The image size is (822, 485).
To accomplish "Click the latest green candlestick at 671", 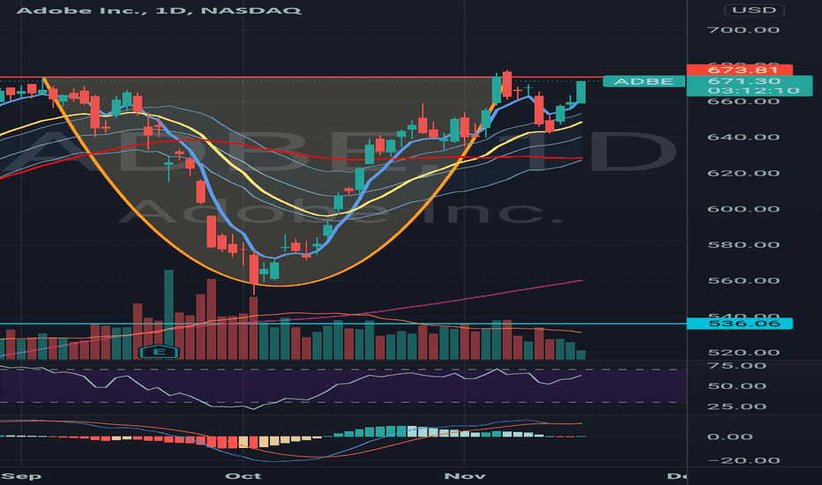I will 581,93.
